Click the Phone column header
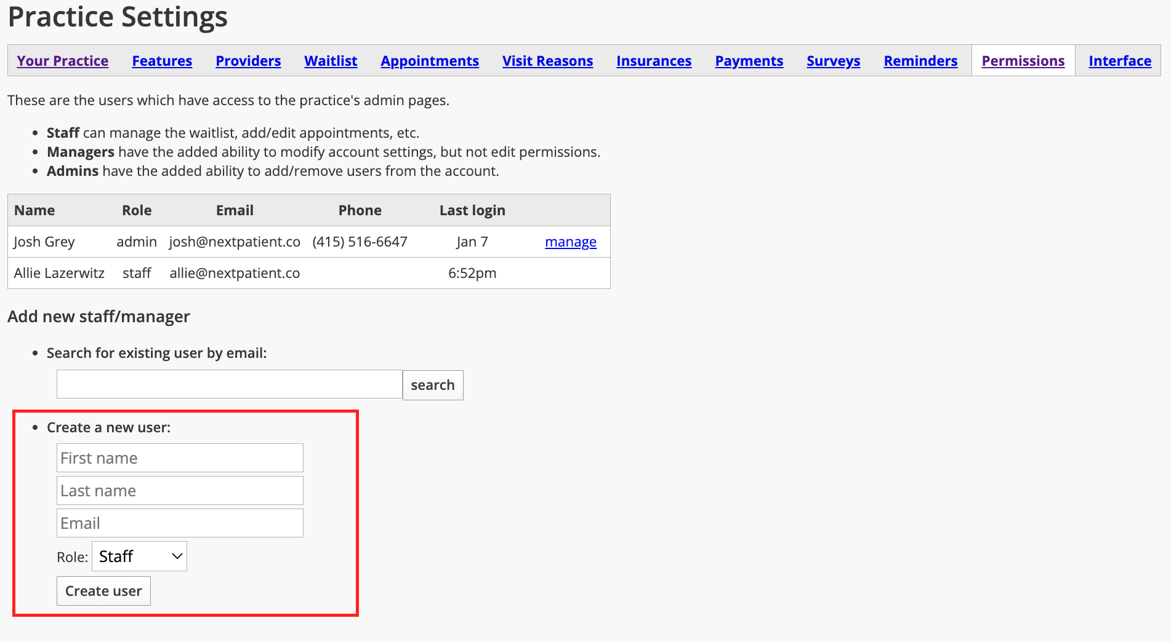 coord(360,210)
